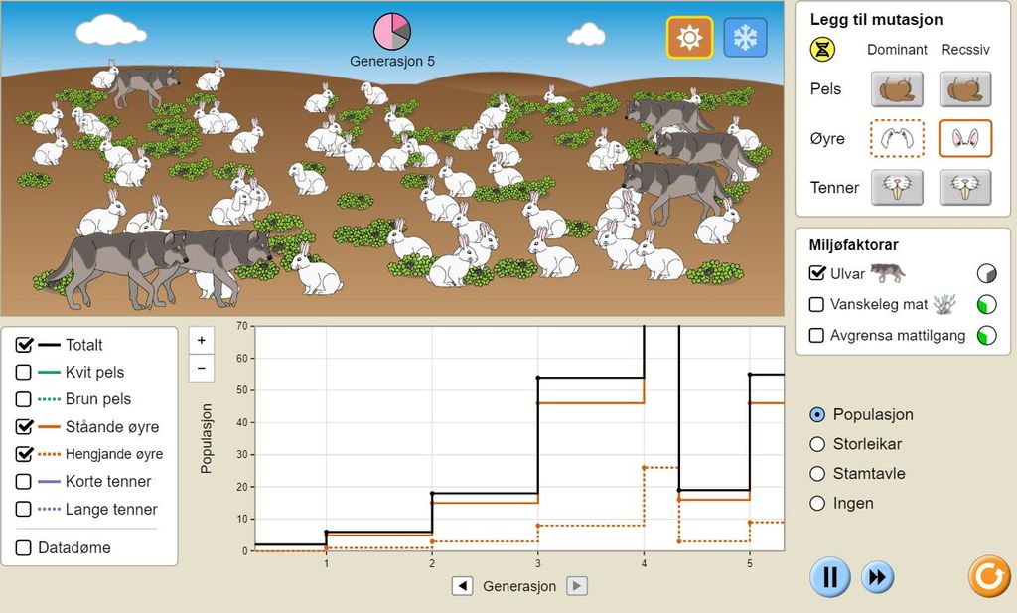1017x613 pixels.
Task: Add dominant brown fur (Pels) mutation
Action: point(897,89)
